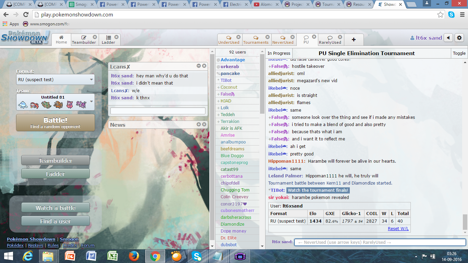This screenshot has width=468, height=263.
Task: Switch to the Tournaments room tab
Action: 256,40
